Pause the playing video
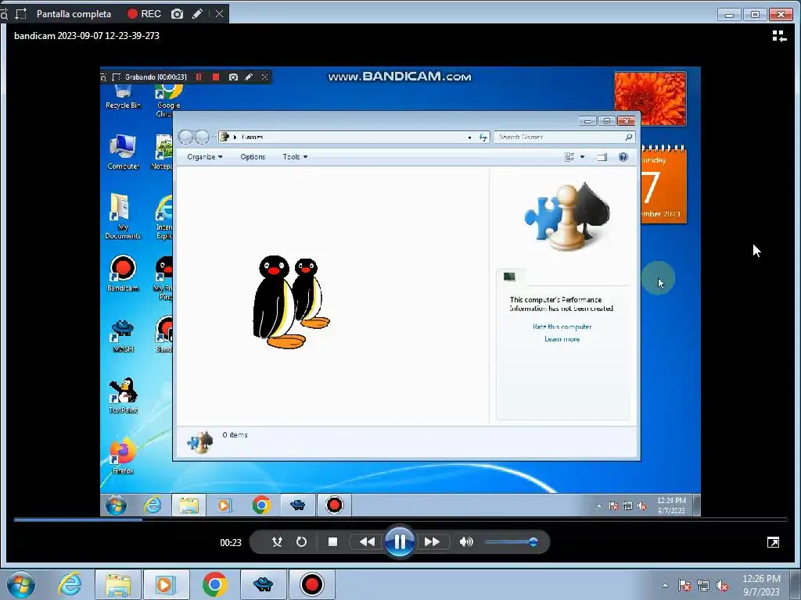 [x=400, y=542]
